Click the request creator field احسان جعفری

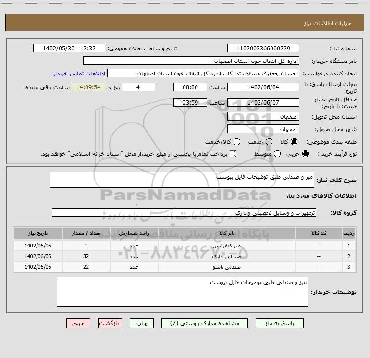203,73
